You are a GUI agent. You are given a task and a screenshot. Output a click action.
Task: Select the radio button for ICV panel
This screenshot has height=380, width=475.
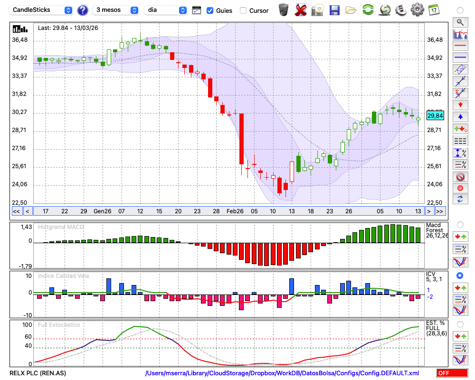(x=460, y=275)
